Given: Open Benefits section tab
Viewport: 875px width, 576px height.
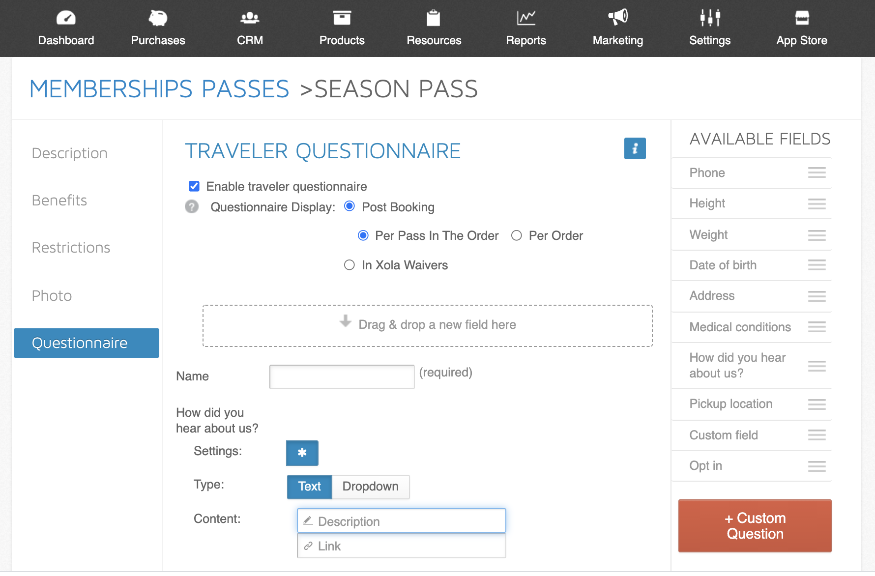Looking at the screenshot, I should tap(59, 201).
